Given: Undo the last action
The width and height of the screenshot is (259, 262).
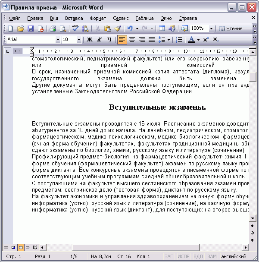Looking at the screenshot, I should (x=130, y=28).
